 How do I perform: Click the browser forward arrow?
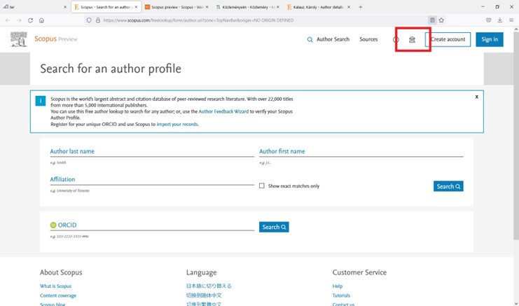(19, 20)
